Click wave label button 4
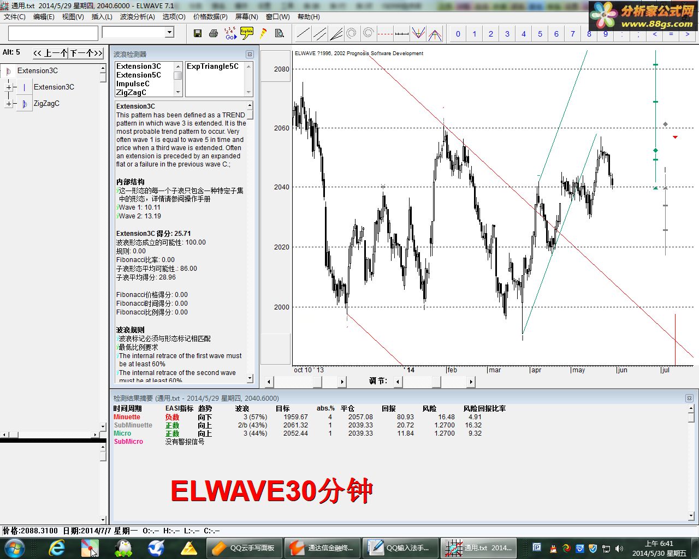The image size is (699, 559). [x=524, y=34]
